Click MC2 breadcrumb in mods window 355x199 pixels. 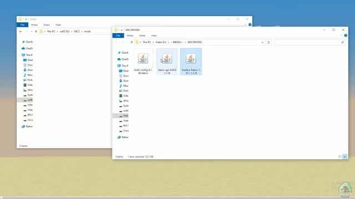point(77,32)
